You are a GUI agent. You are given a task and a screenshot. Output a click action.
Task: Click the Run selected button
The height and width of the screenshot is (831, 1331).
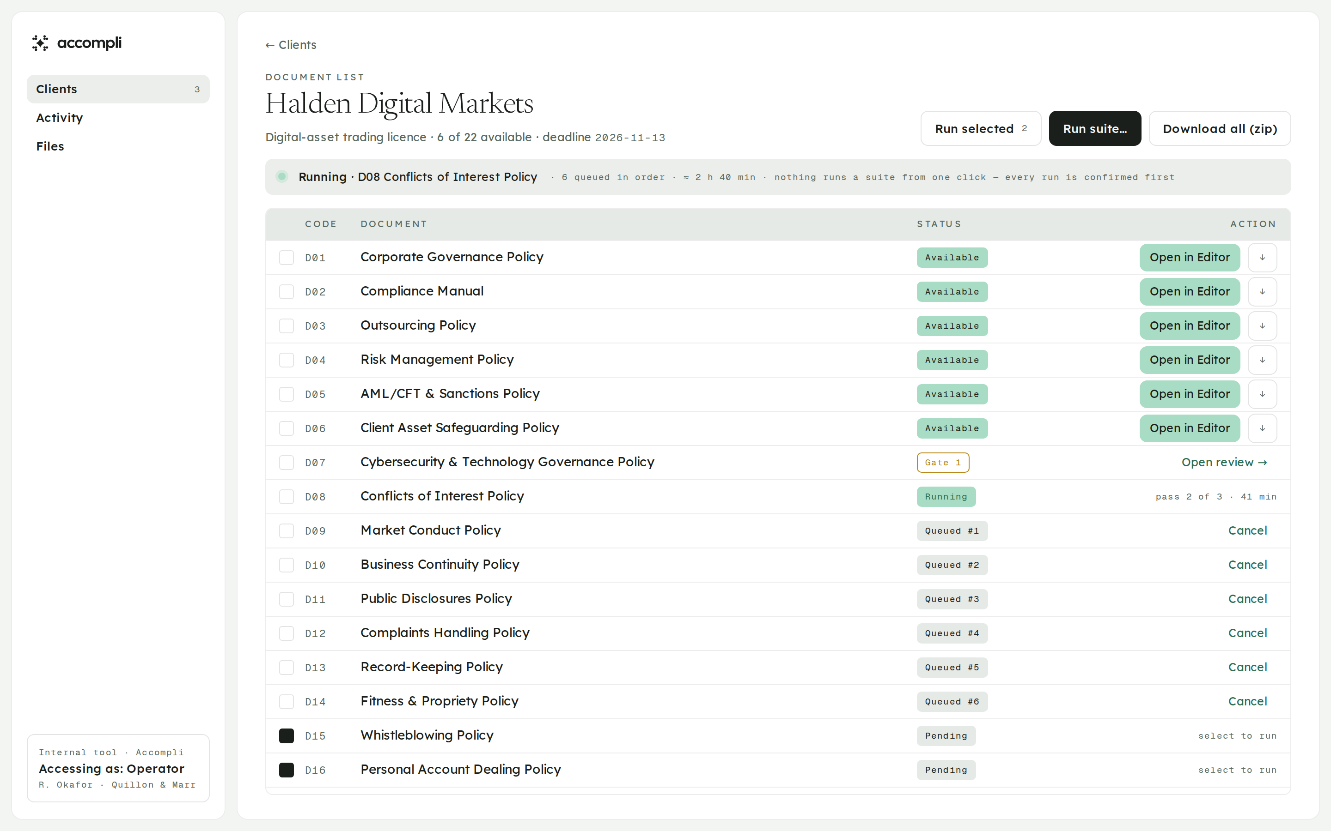coord(981,129)
